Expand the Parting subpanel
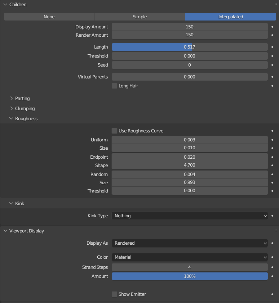This screenshot has width=279, height=303. pyautogui.click(x=22, y=99)
